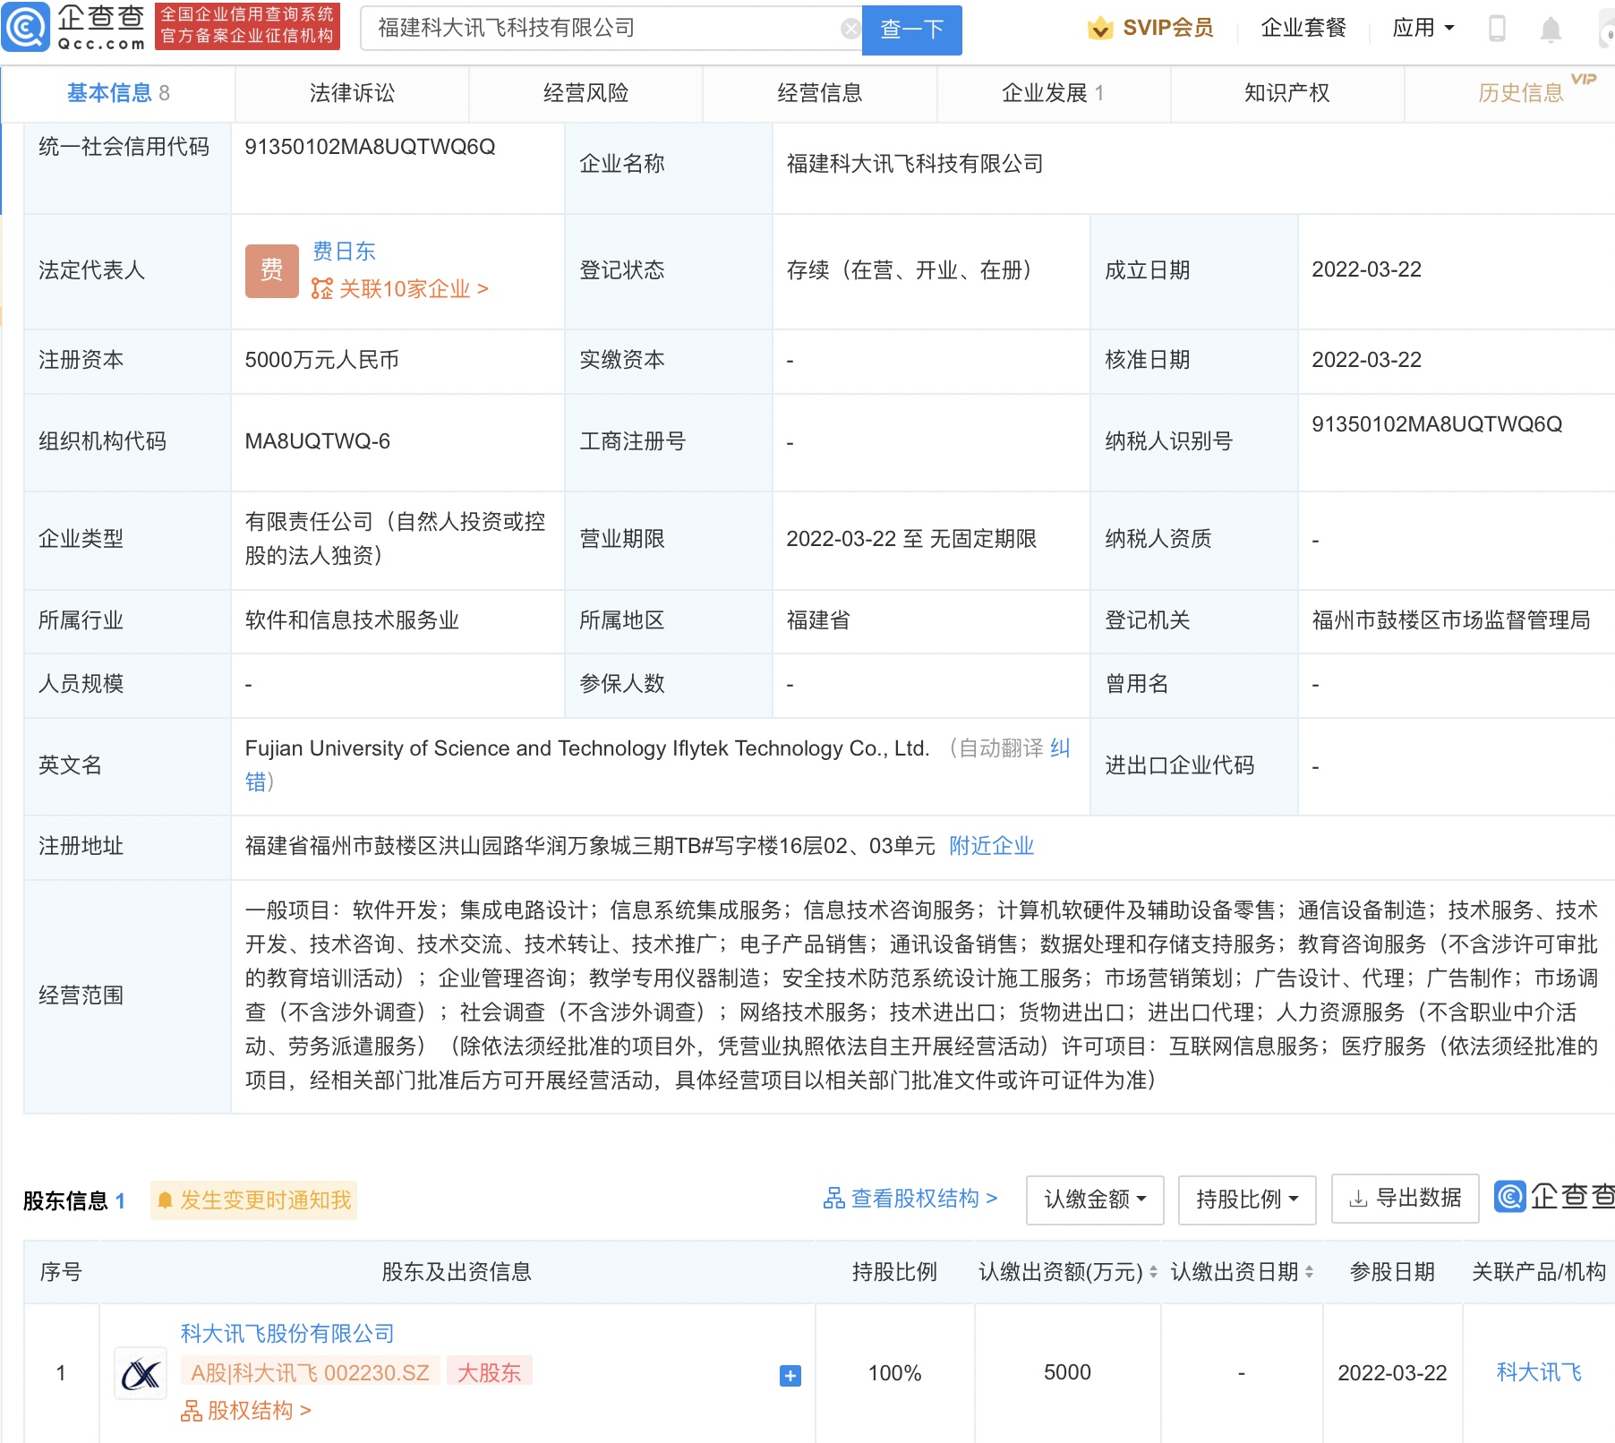Open the 认缴金额 dropdown
The image size is (1615, 1443).
click(1094, 1200)
